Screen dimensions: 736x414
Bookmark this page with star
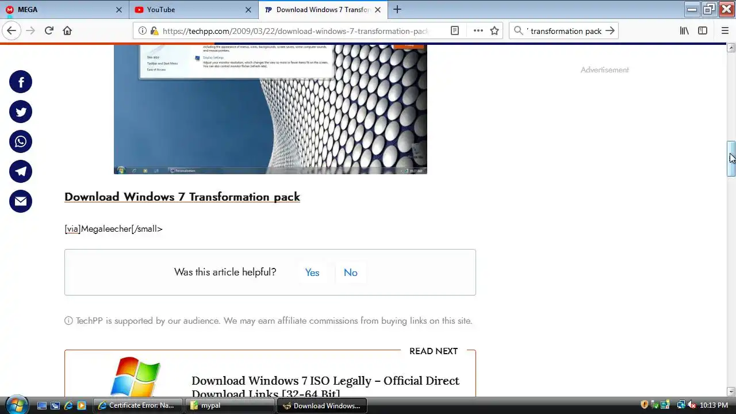tap(494, 31)
